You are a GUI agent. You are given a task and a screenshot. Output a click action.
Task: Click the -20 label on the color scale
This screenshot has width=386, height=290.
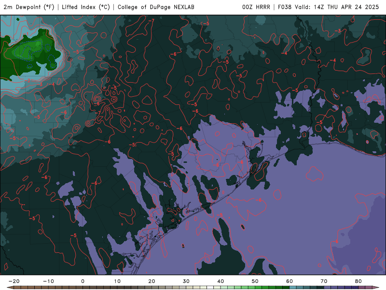14,281
